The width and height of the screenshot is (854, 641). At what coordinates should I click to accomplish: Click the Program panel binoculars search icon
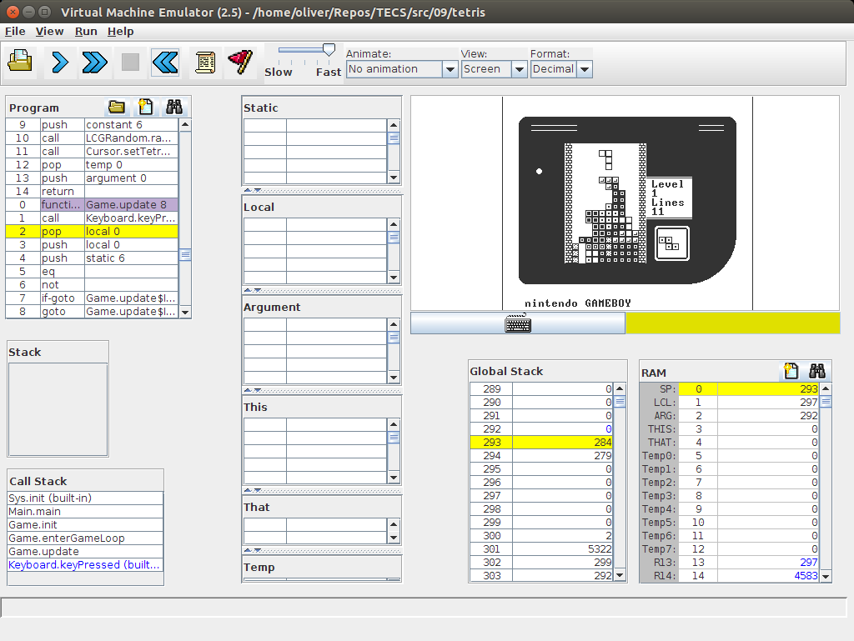click(x=174, y=107)
